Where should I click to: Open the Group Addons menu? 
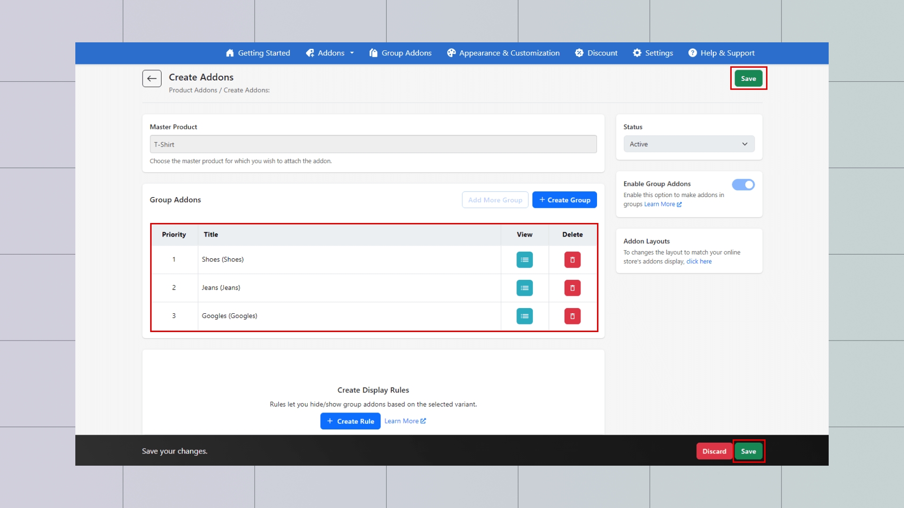(400, 53)
